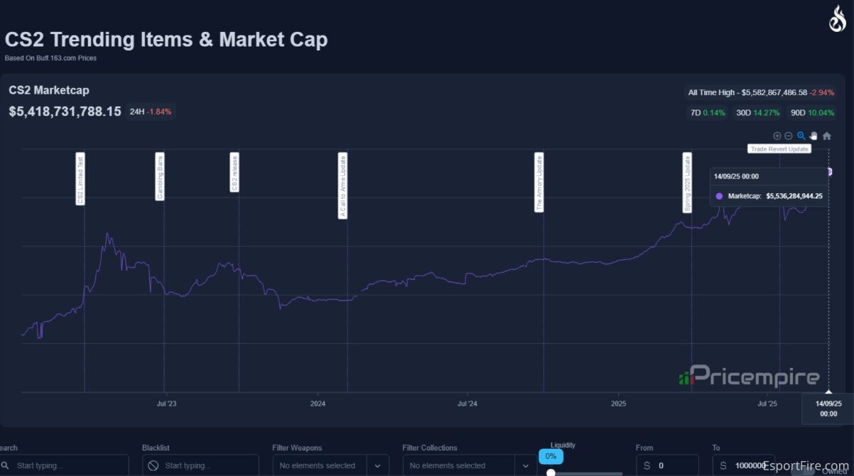Open the Filter Weapons dropdown
The width and height of the screenshot is (854, 476).
pos(377,465)
